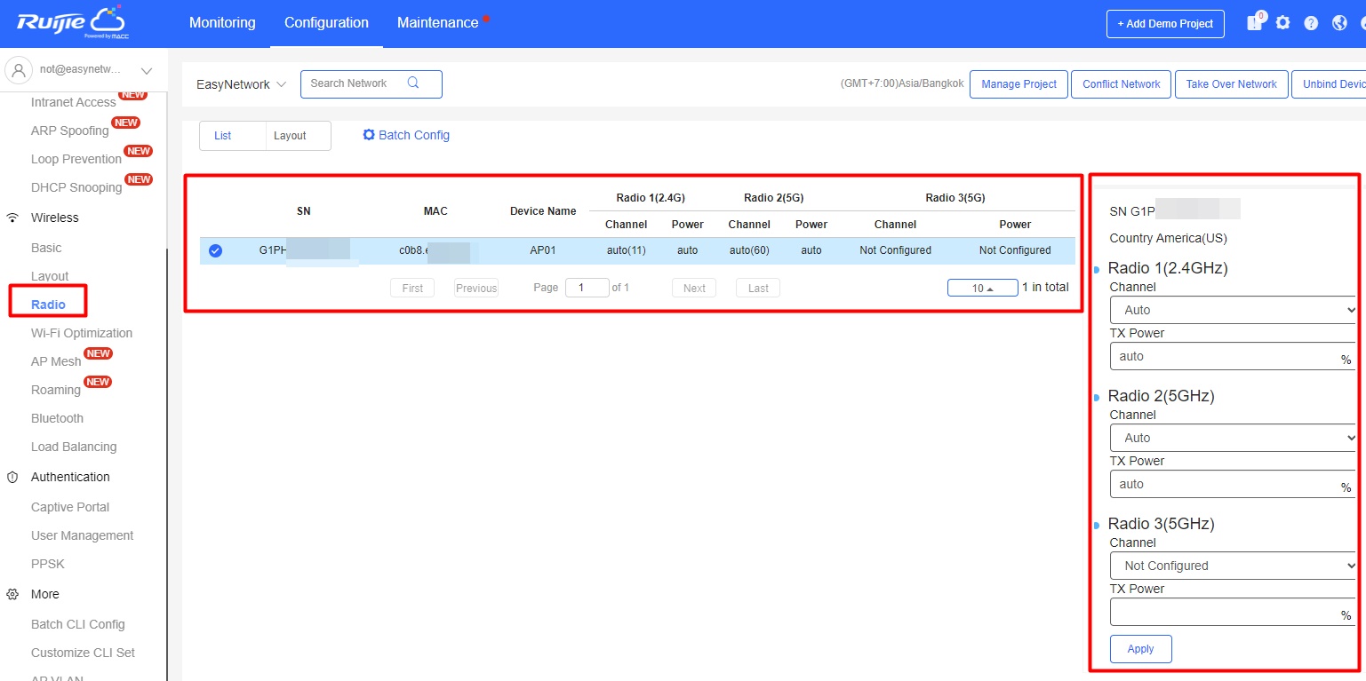This screenshot has width=1366, height=681.
Task: Switch to the Maintenance tab
Action: pyautogui.click(x=438, y=23)
